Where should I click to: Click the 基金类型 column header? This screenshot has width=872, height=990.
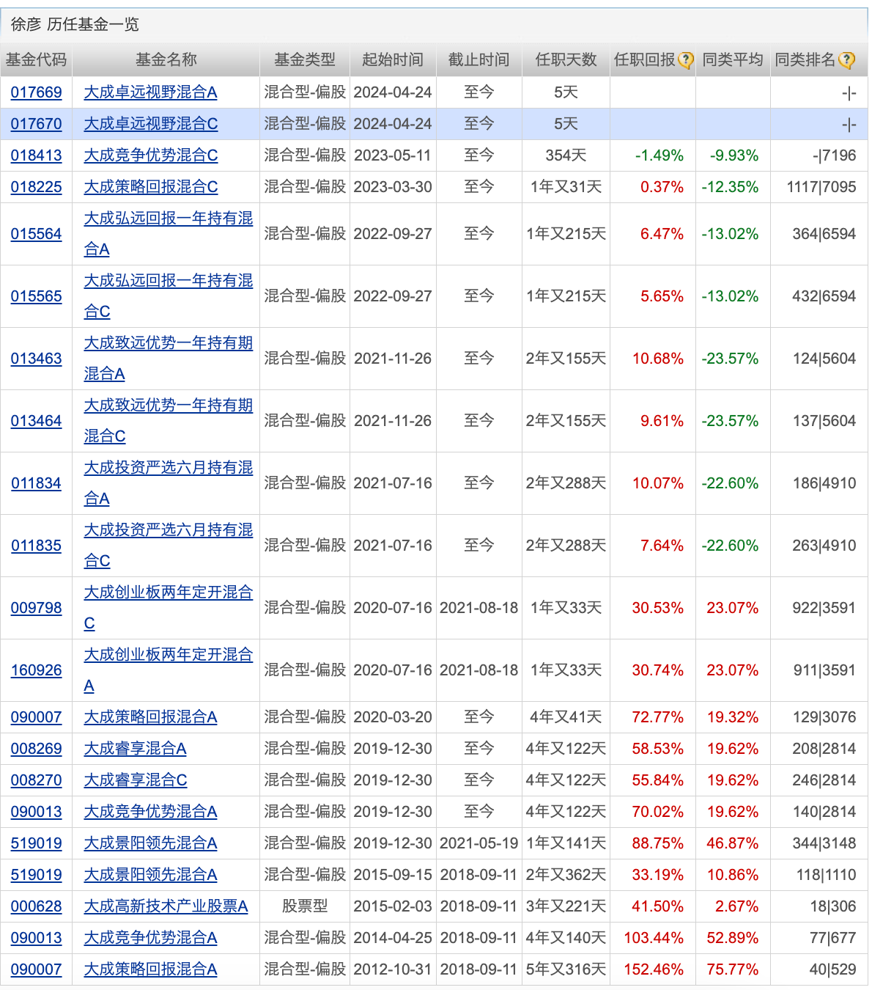(305, 60)
